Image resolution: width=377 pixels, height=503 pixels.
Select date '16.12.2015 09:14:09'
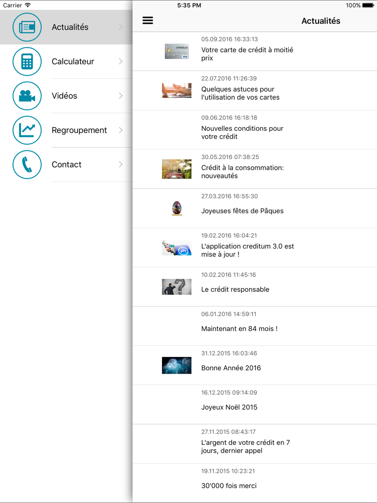pos(229,392)
